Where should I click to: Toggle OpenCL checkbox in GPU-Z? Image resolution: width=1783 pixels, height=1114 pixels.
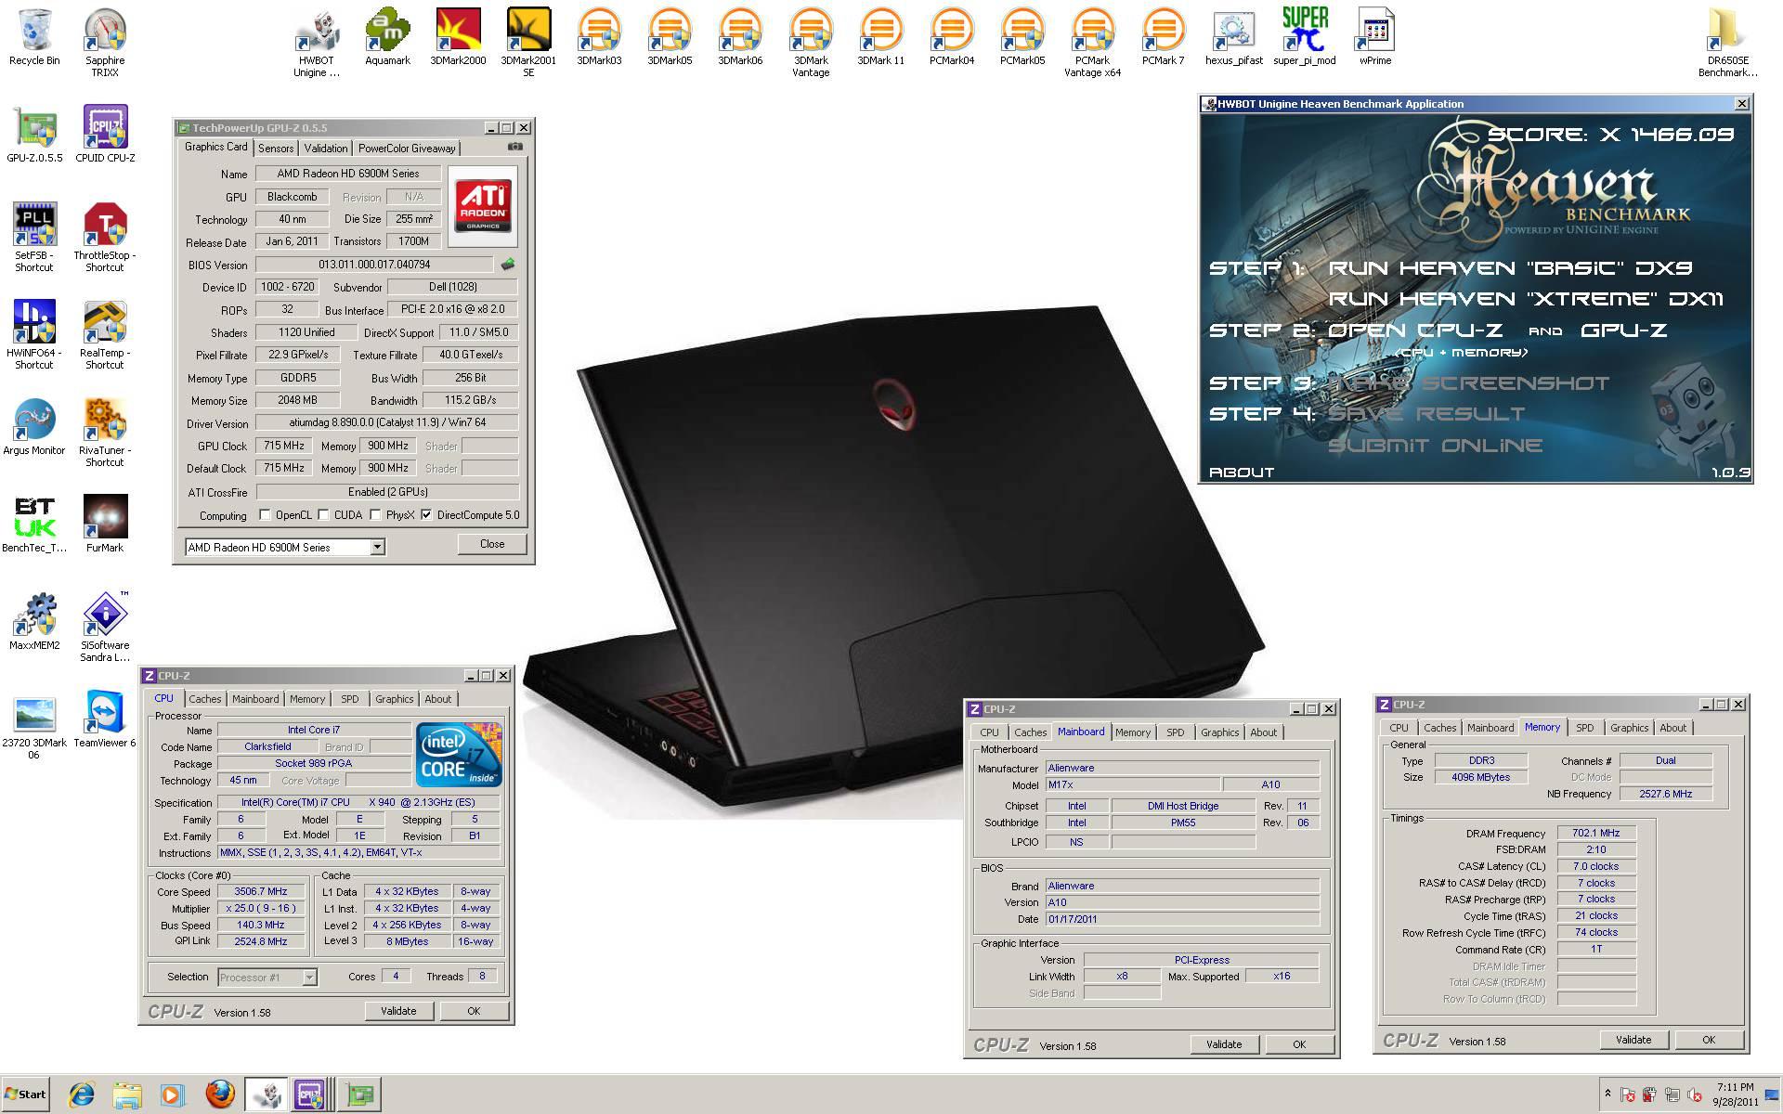[x=266, y=515]
